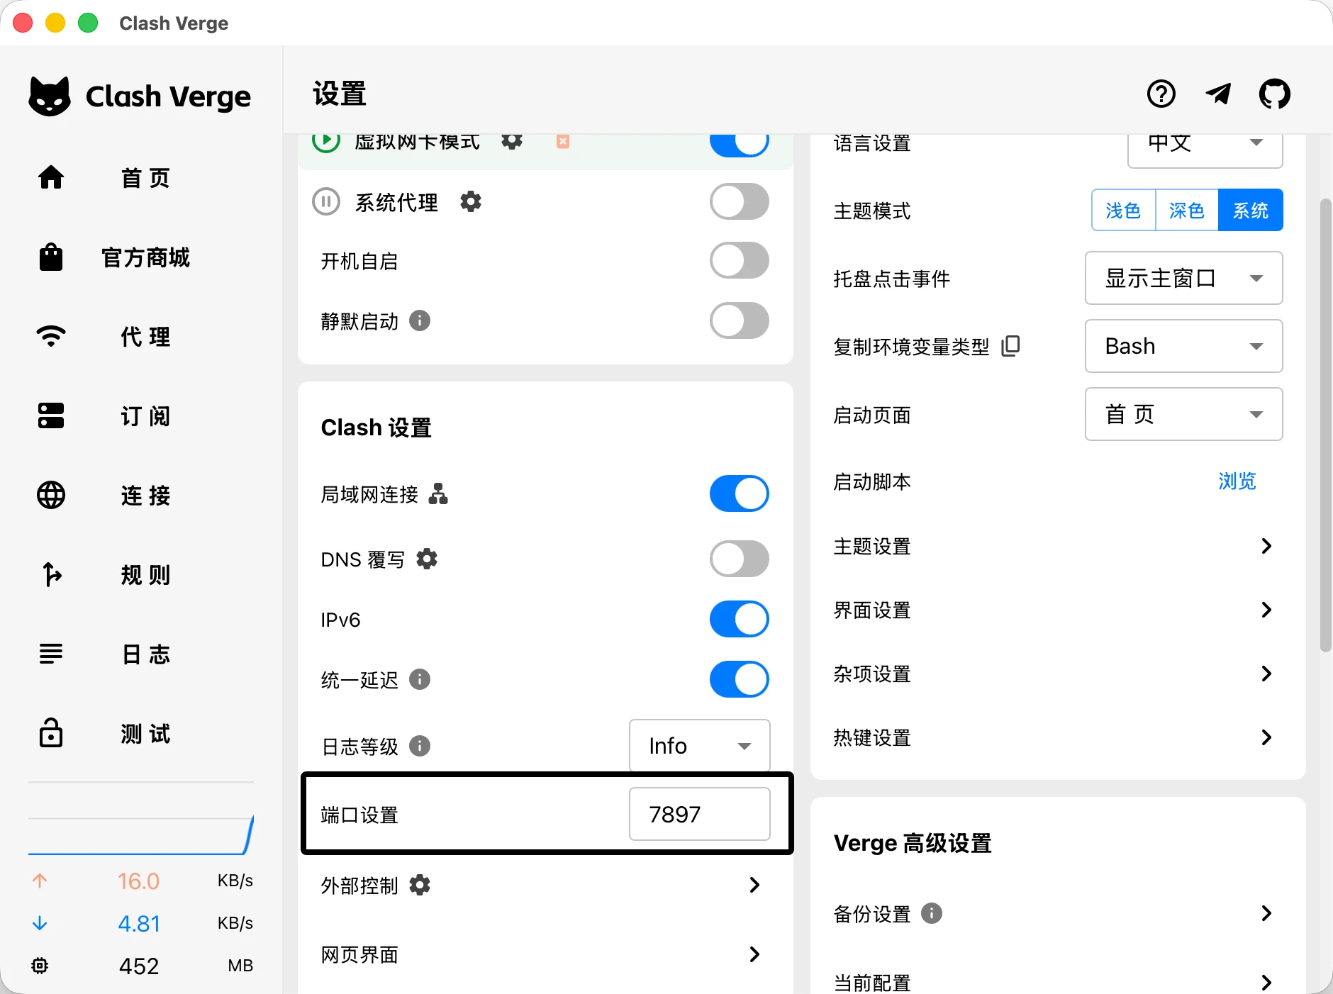The width and height of the screenshot is (1333, 994).
Task: Open the 订阅 sidebar page
Action: (x=142, y=415)
